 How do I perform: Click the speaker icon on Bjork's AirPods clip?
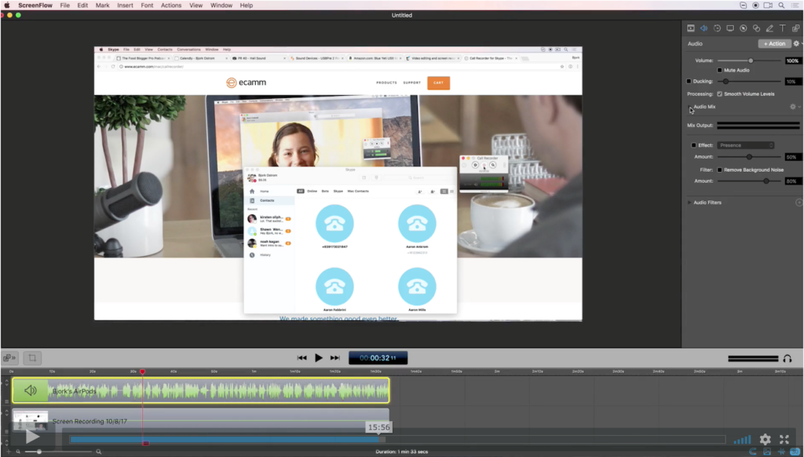[x=31, y=391]
